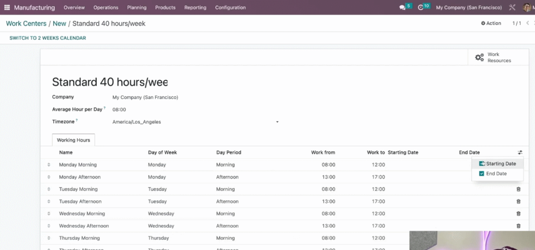The height and width of the screenshot is (250, 535).
Task: Open the apps grid menu icon
Action: tap(7, 7)
